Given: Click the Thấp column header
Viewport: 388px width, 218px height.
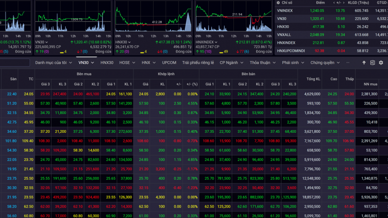Looking at the screenshot, I should [350, 79].
